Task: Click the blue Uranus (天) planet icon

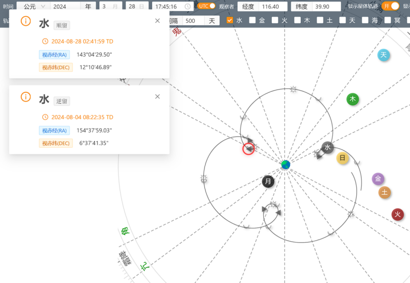Action: point(384,55)
